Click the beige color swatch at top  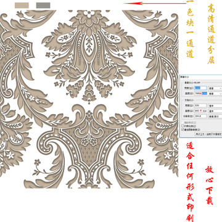coord(22,6)
